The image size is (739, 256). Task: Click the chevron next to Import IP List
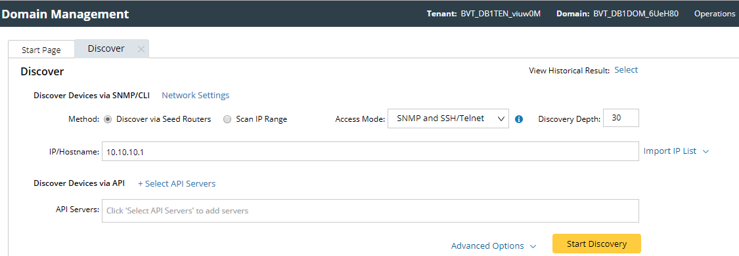coord(705,152)
